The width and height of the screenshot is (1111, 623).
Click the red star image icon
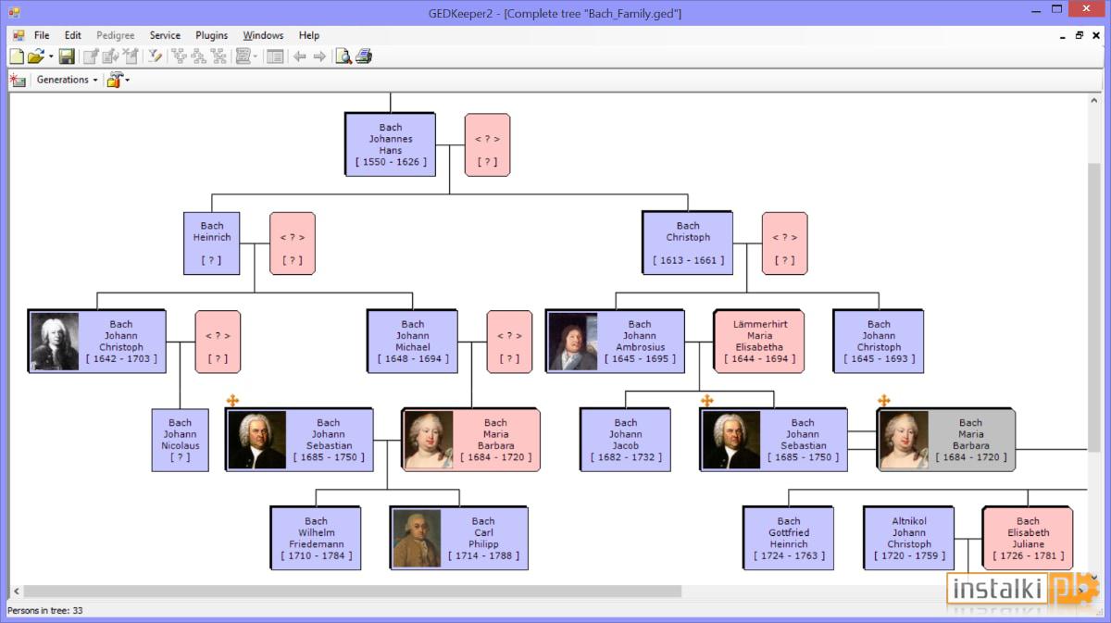(x=18, y=80)
